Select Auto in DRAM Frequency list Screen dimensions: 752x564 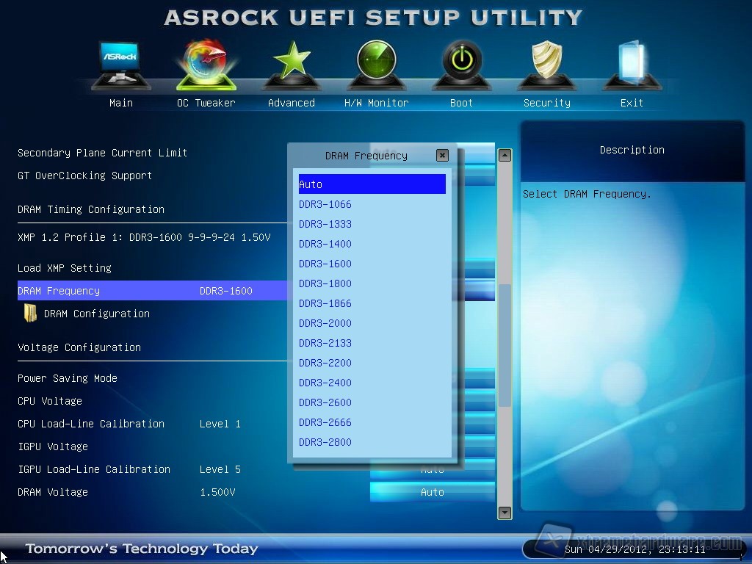pyautogui.click(x=372, y=184)
